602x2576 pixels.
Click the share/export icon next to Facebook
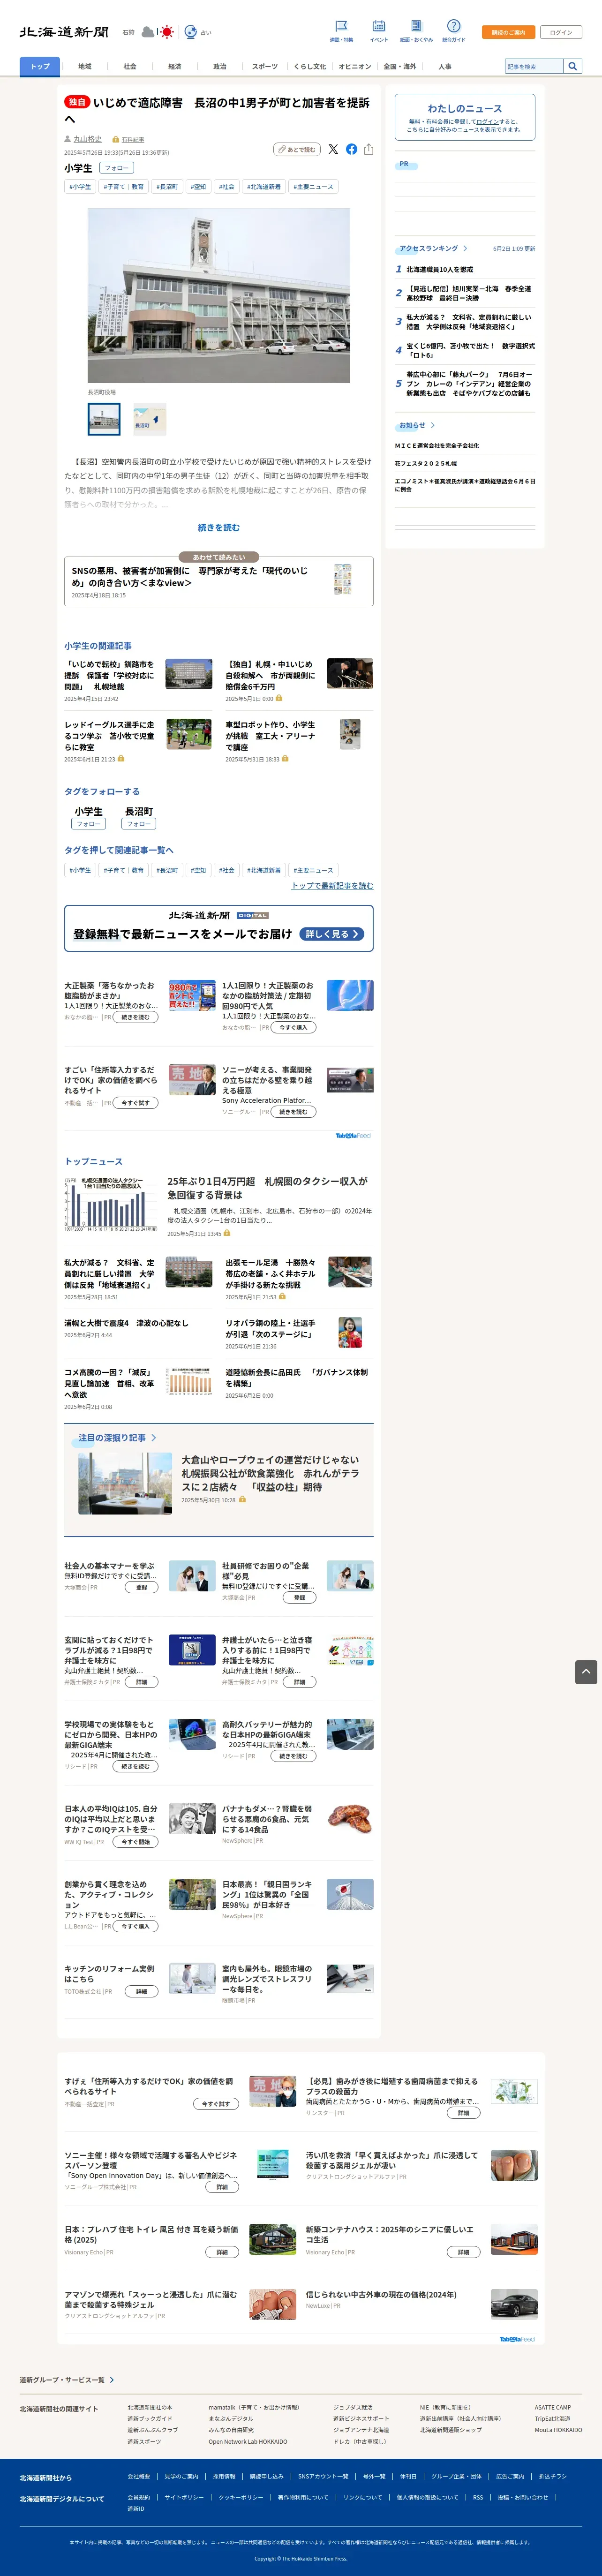[368, 149]
